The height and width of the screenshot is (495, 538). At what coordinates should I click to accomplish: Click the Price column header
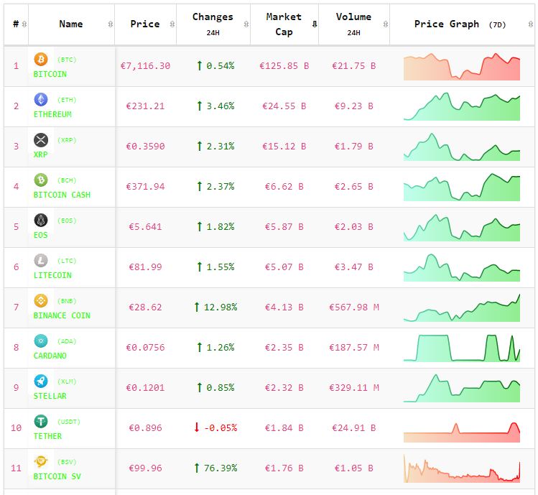click(145, 24)
